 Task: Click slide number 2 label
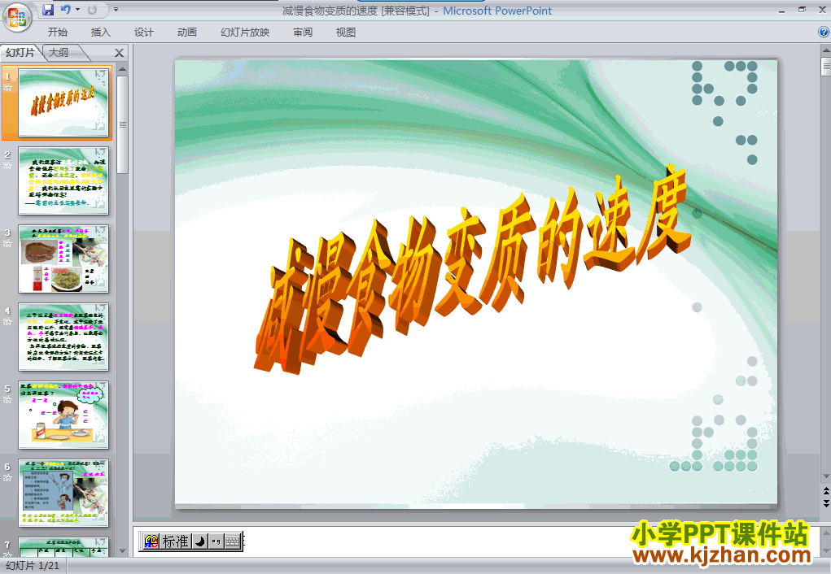click(7, 154)
